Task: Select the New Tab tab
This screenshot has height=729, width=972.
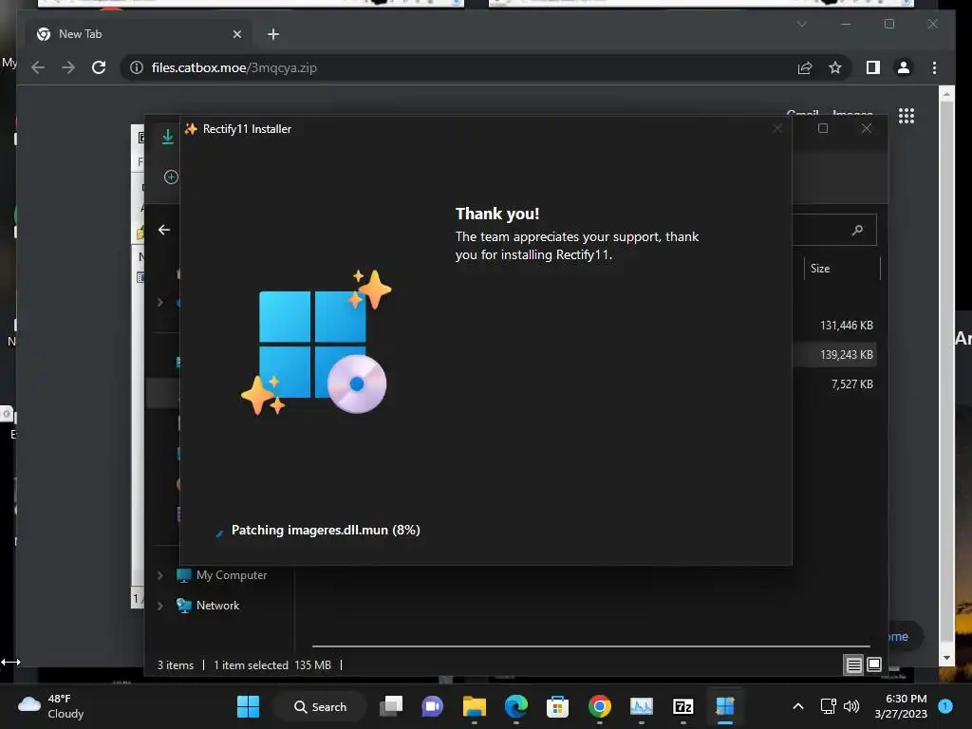Action: [x=140, y=34]
